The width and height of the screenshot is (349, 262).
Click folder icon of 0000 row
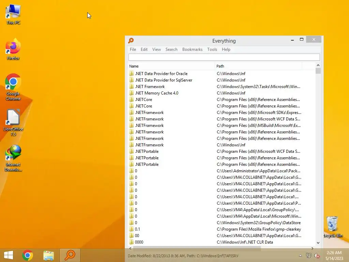click(x=131, y=242)
